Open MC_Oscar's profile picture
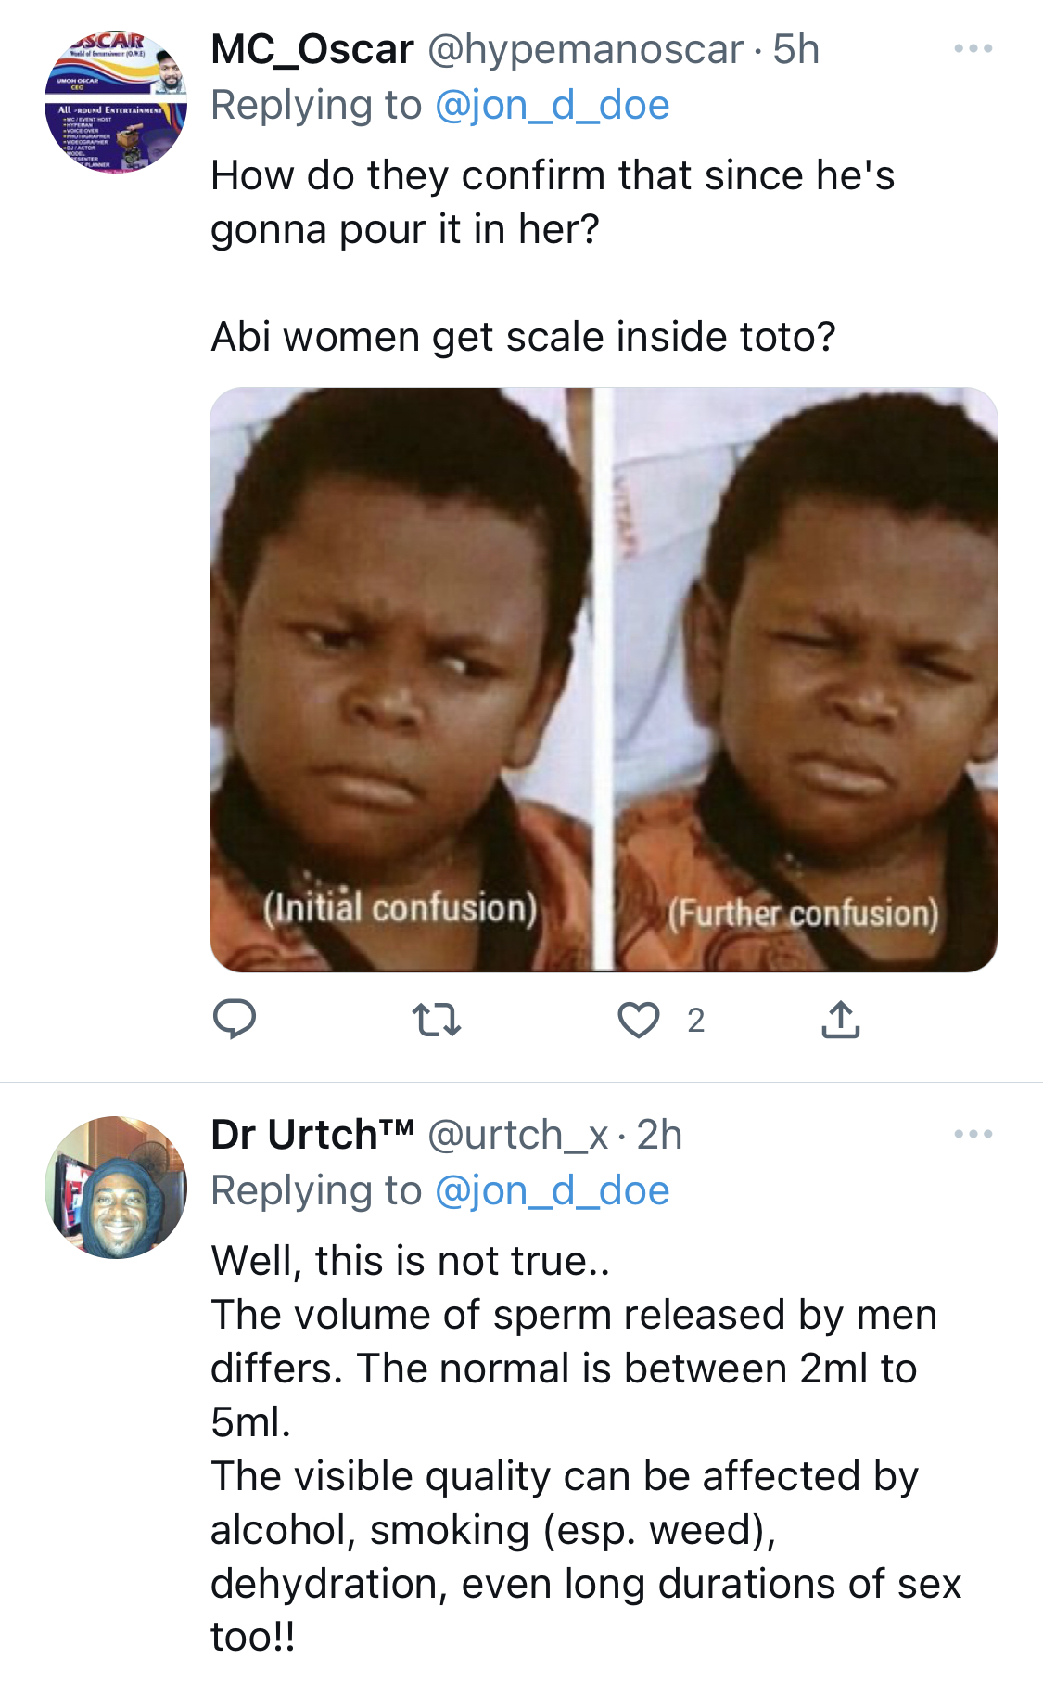Viewport: 1043px width, 1684px height. pyautogui.click(x=116, y=101)
